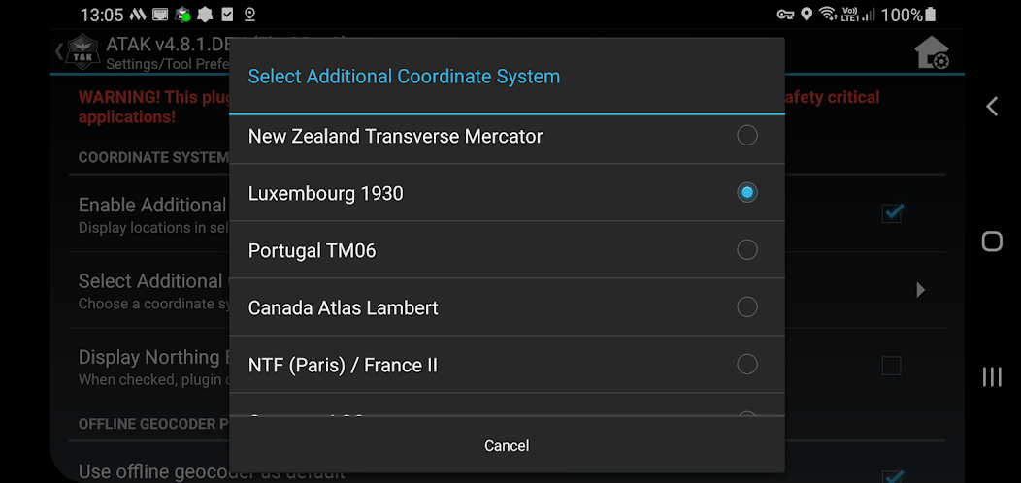Cancel the coordinate system dialog

(x=507, y=446)
